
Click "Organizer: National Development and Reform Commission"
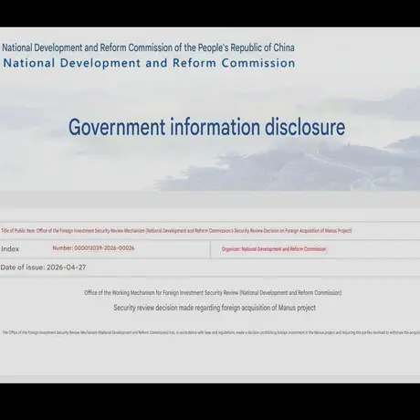coord(274,249)
